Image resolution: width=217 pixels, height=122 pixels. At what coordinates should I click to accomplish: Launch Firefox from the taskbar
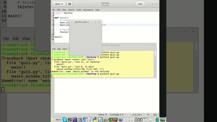point(116,120)
